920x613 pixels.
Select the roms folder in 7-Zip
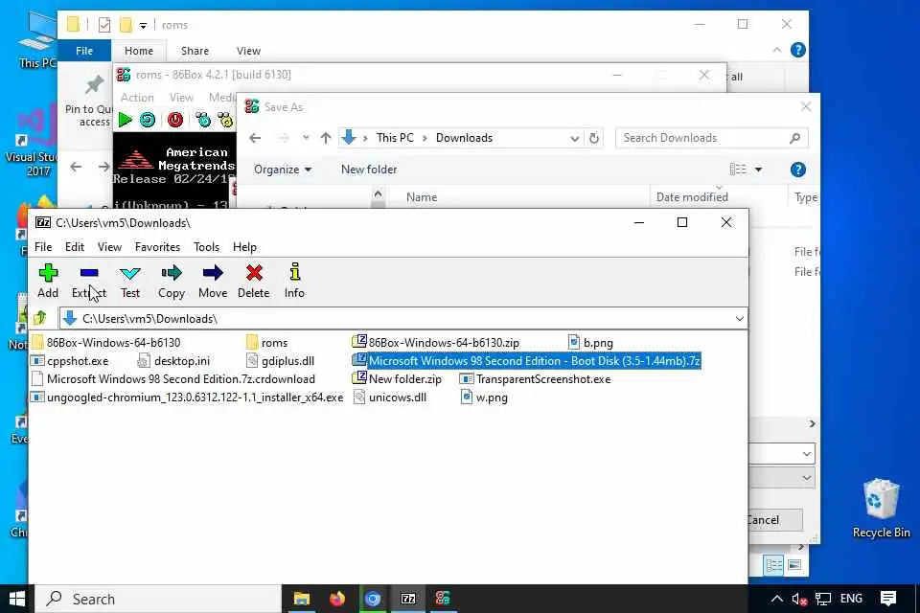tap(267, 343)
